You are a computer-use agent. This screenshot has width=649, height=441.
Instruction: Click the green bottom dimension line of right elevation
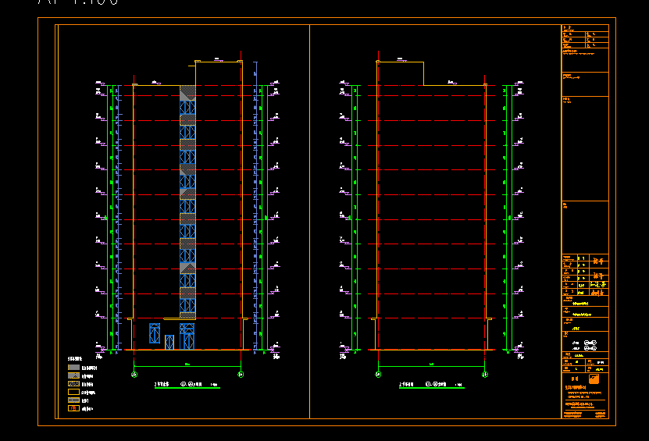pyautogui.click(x=431, y=366)
